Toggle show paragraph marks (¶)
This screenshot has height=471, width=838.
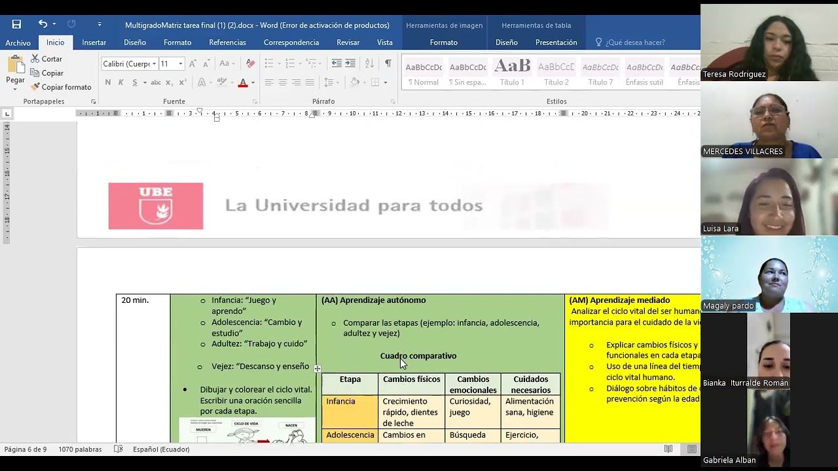(x=388, y=63)
